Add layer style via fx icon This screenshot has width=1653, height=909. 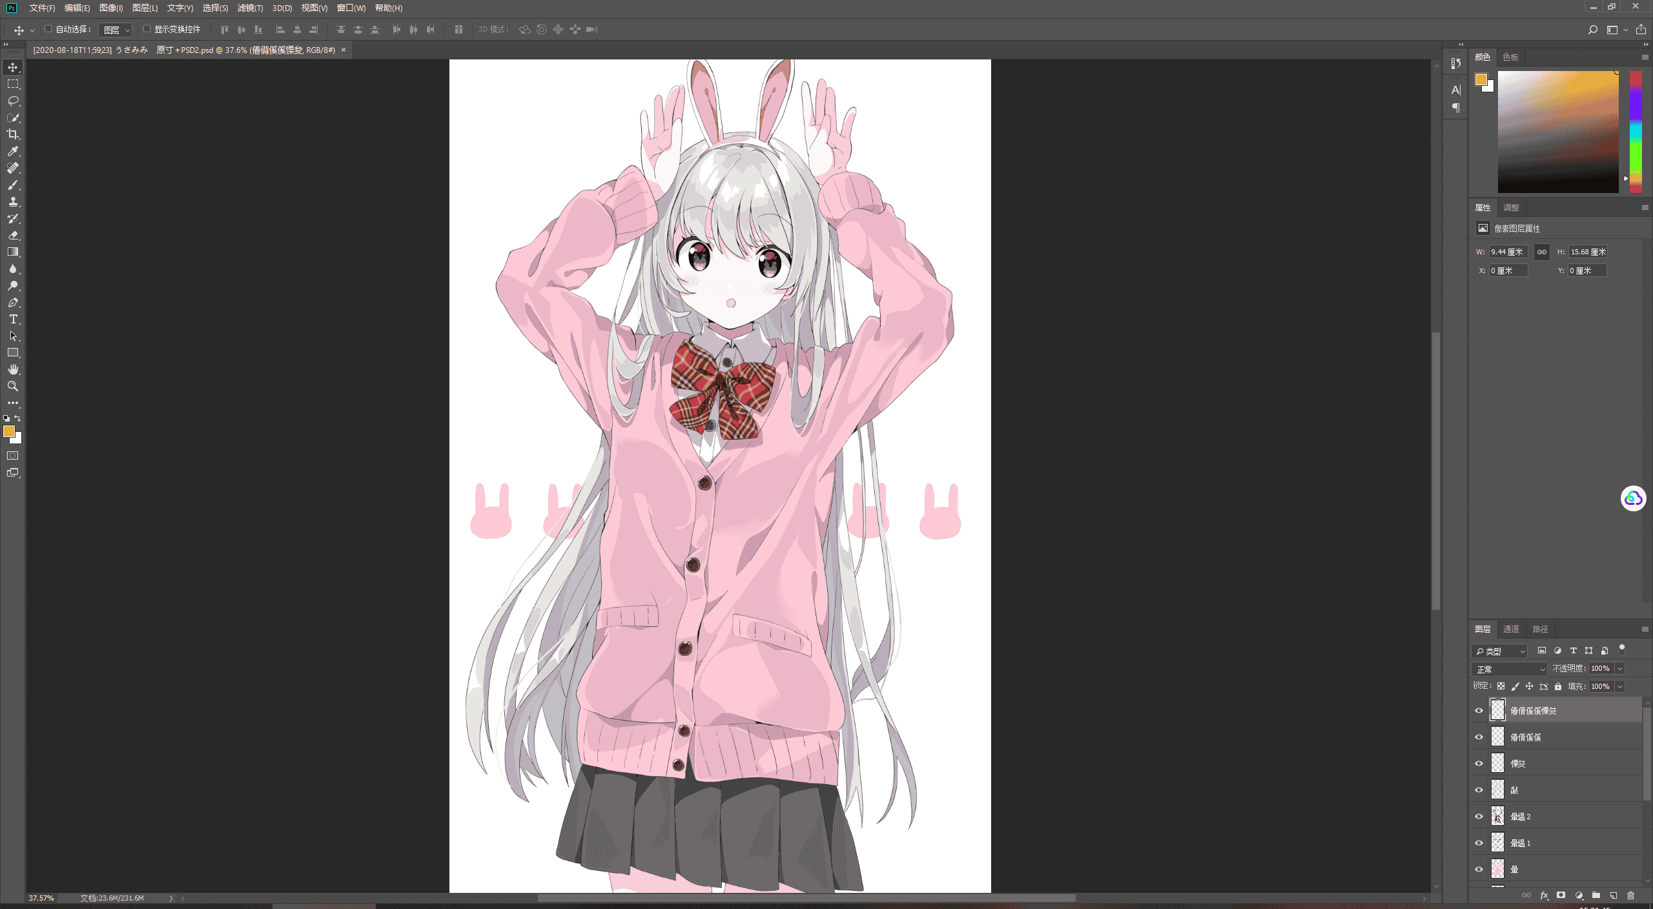(x=1544, y=895)
